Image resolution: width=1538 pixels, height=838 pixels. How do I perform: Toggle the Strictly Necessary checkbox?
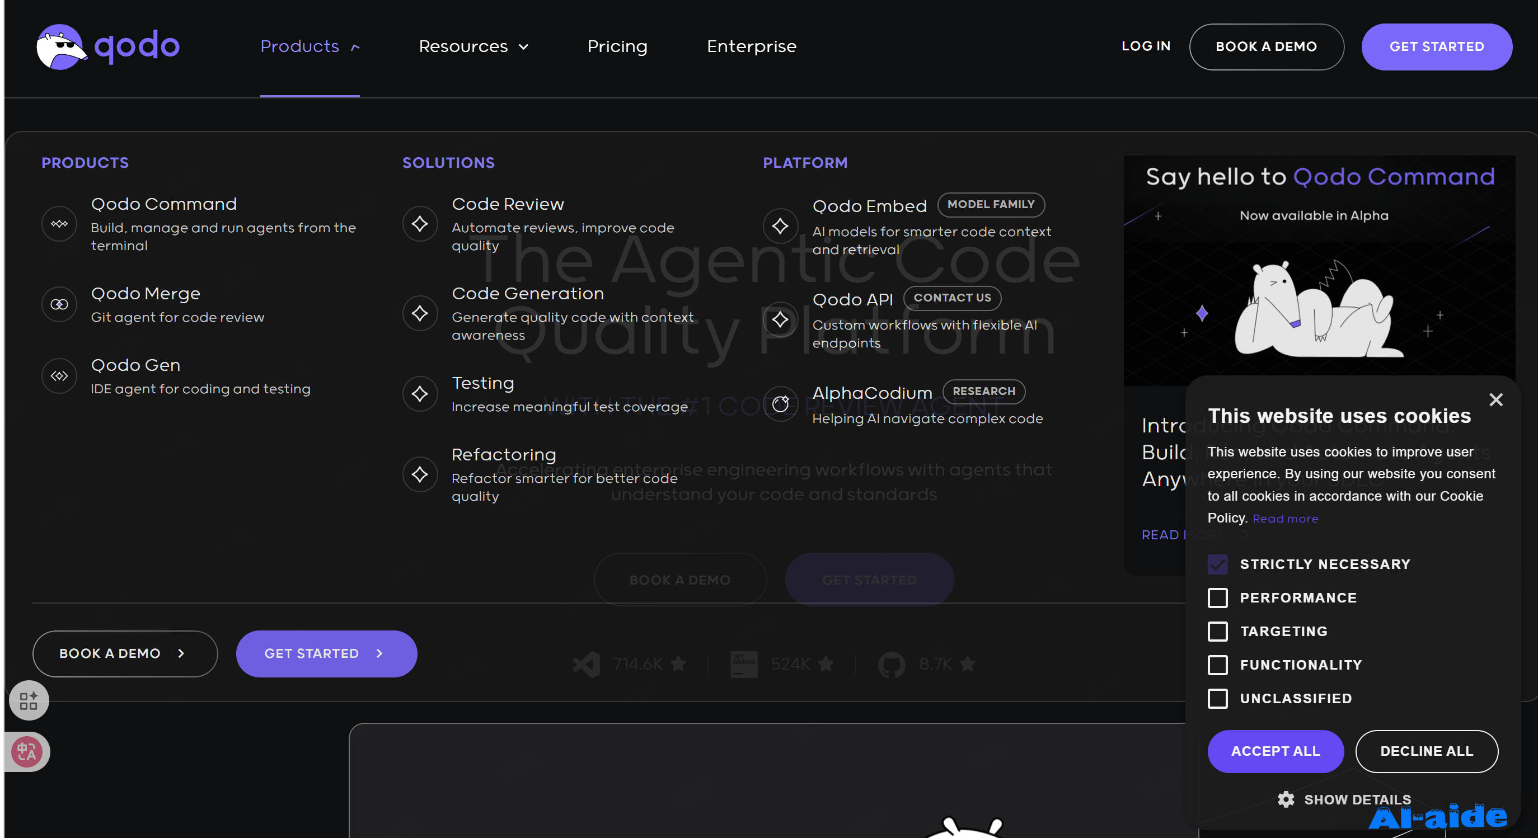click(1217, 564)
